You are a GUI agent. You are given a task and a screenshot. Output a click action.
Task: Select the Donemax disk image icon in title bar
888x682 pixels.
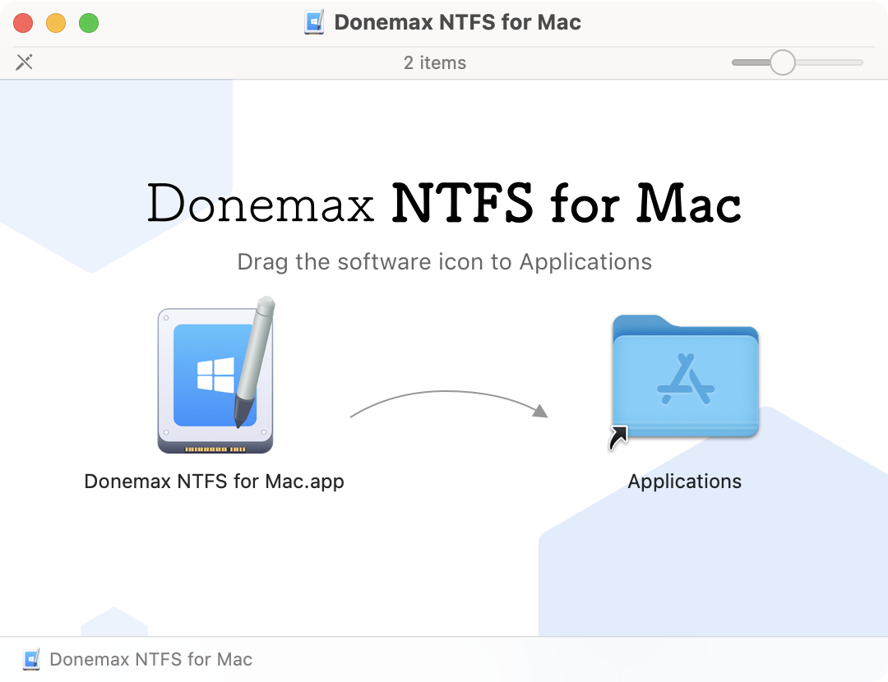pos(312,22)
